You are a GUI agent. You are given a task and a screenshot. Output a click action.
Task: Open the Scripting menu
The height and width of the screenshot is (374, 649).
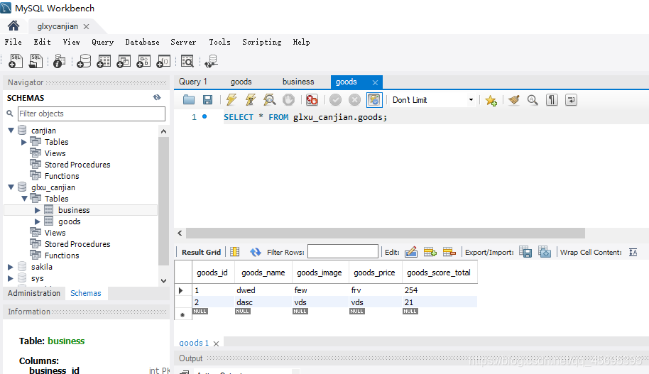click(261, 42)
